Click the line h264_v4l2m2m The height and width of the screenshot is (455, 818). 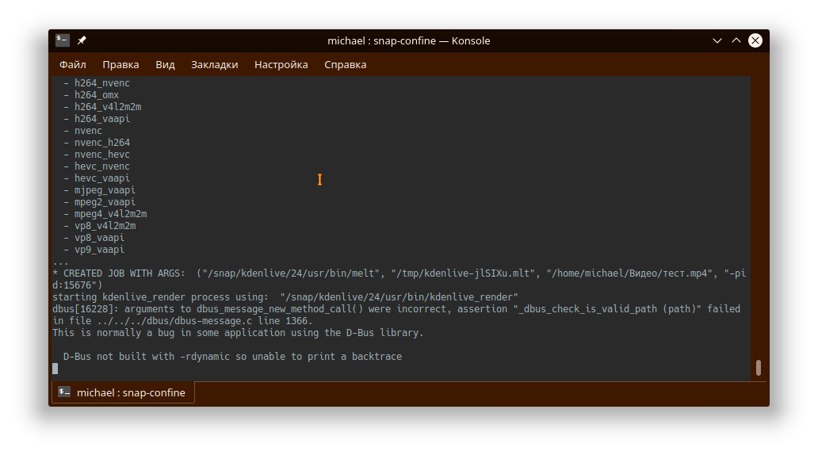[x=108, y=107]
